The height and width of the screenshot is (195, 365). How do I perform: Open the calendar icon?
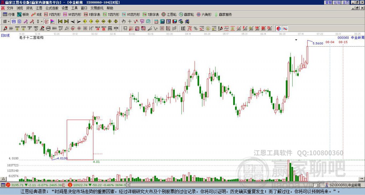point(156,22)
